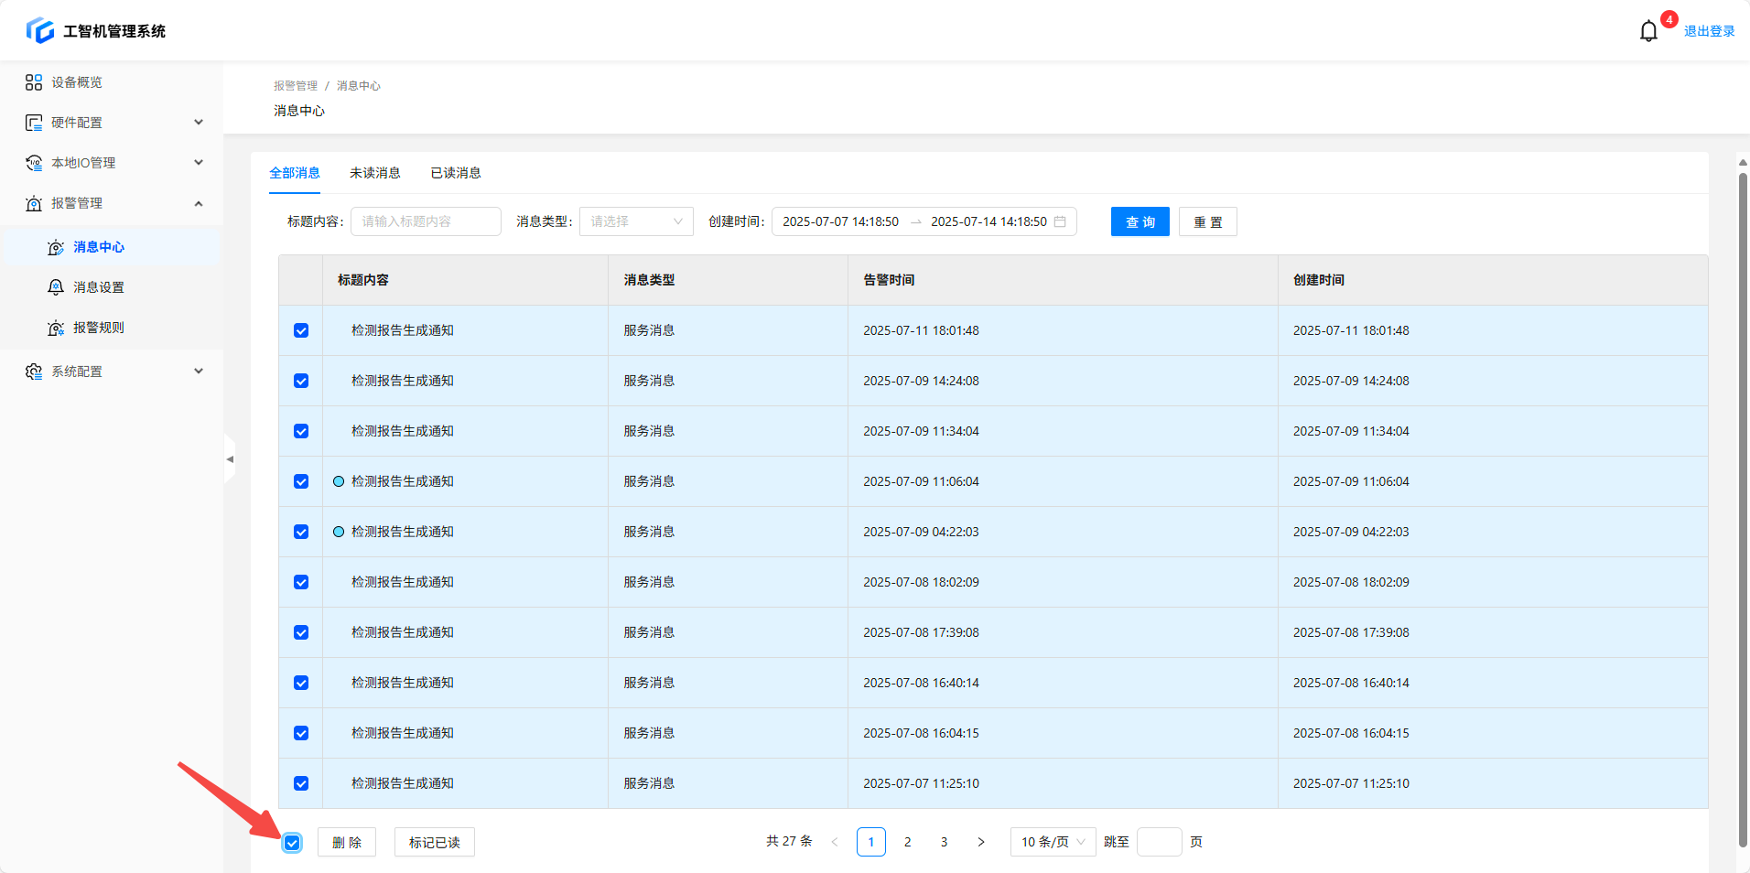Open the 10 条/页 page size dropdown
The height and width of the screenshot is (873, 1750).
click(x=1053, y=842)
